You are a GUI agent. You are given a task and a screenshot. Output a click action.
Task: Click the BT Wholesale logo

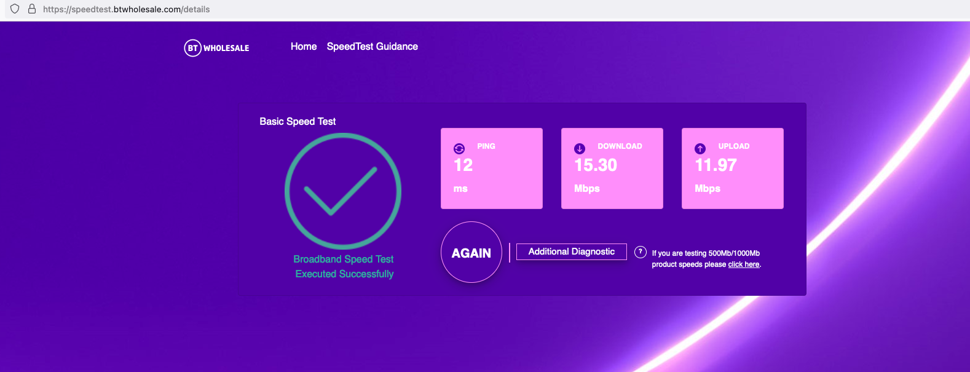pos(217,48)
